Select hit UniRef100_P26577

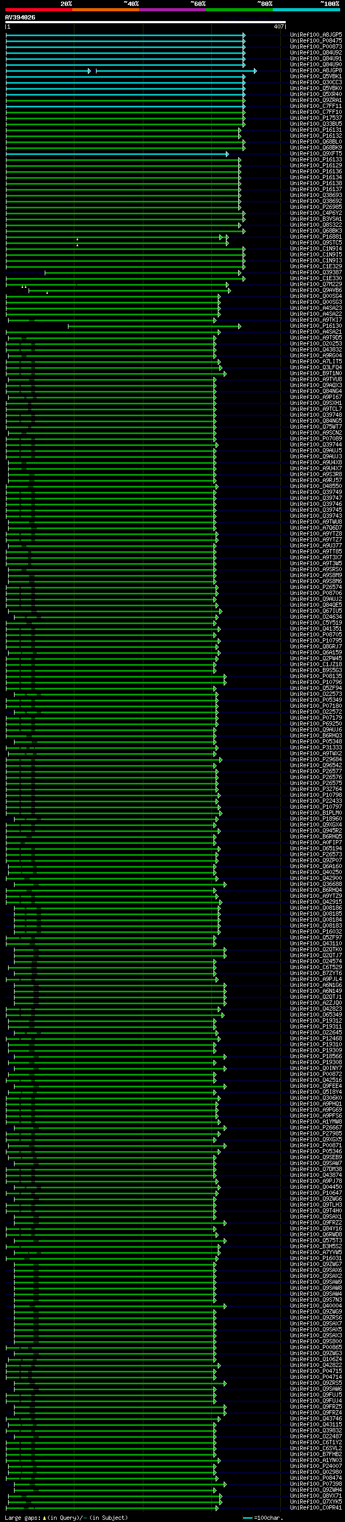coord(316,771)
